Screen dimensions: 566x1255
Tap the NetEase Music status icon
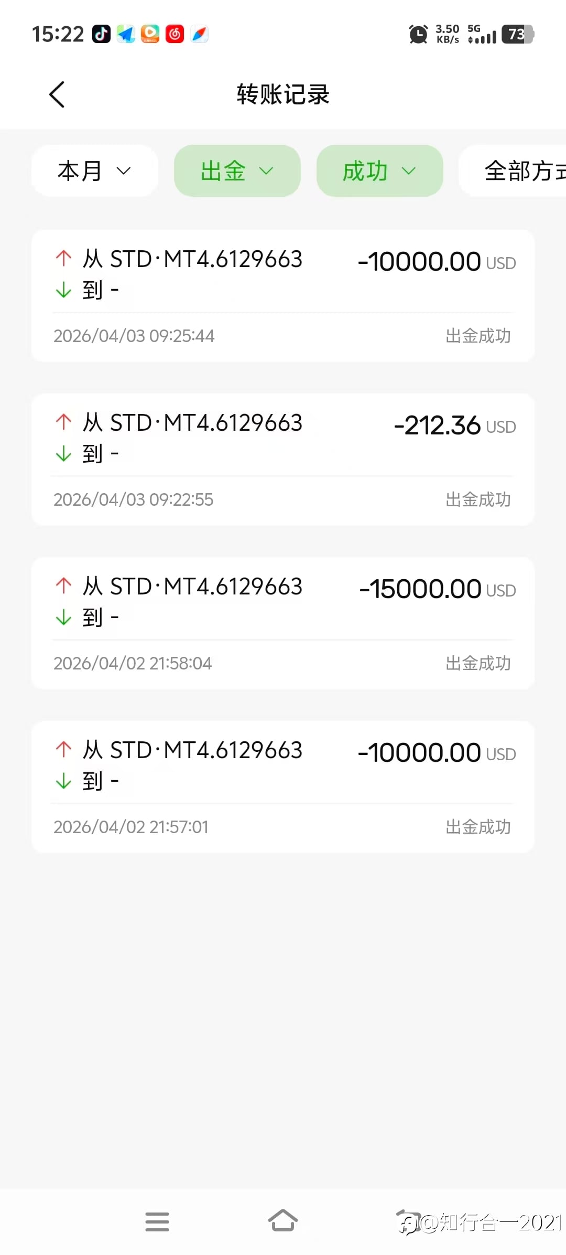[x=175, y=34]
